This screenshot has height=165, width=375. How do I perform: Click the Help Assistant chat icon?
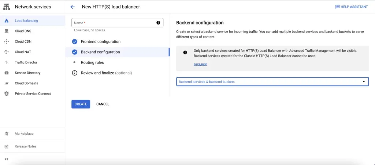tap(337, 7)
